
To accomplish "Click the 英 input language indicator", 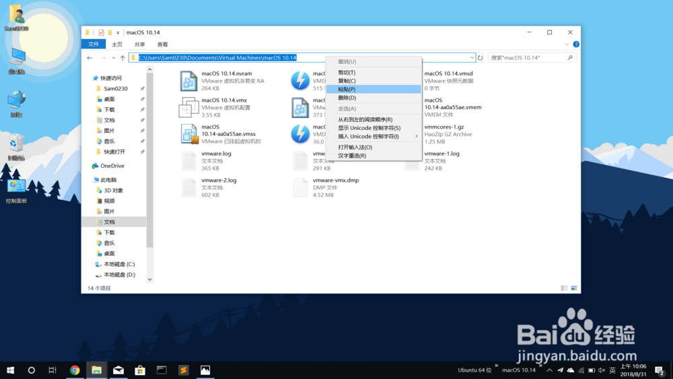I will [612, 370].
